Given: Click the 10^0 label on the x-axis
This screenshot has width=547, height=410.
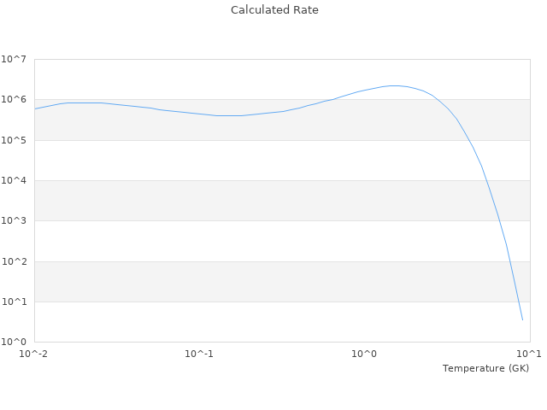Looking at the screenshot, I should [364, 354].
